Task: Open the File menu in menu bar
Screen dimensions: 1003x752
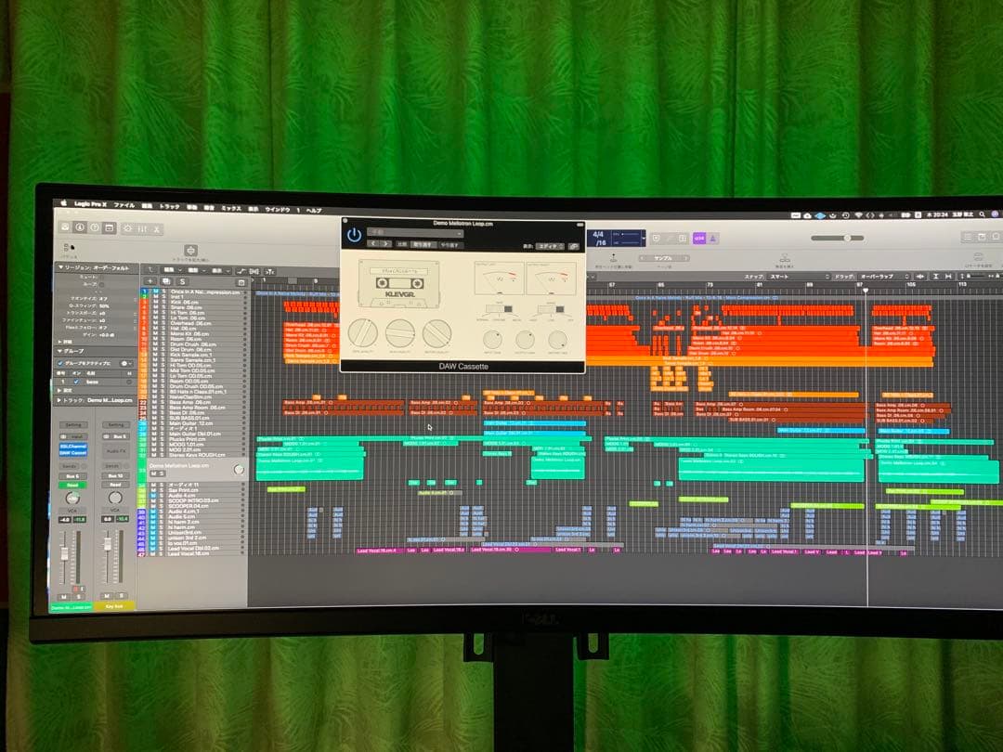Action: click(124, 205)
